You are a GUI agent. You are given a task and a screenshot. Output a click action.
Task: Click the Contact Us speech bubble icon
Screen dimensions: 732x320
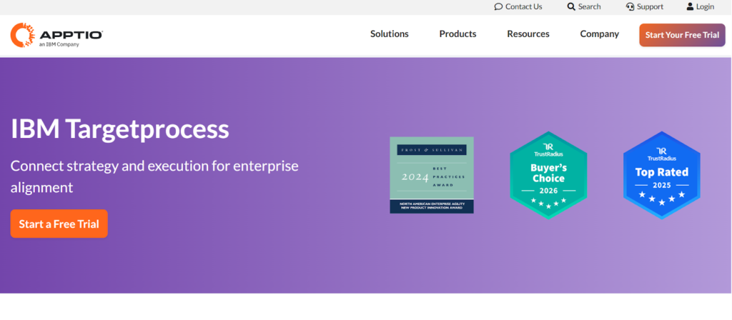coord(498,6)
